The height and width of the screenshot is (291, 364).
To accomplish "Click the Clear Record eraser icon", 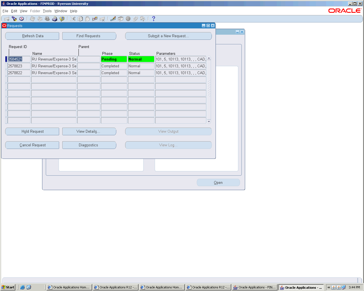I will pos(95,19).
